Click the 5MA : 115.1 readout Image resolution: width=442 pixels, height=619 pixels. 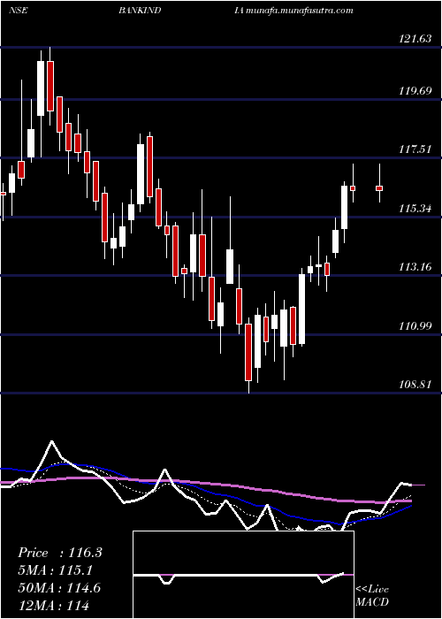pos(55,570)
